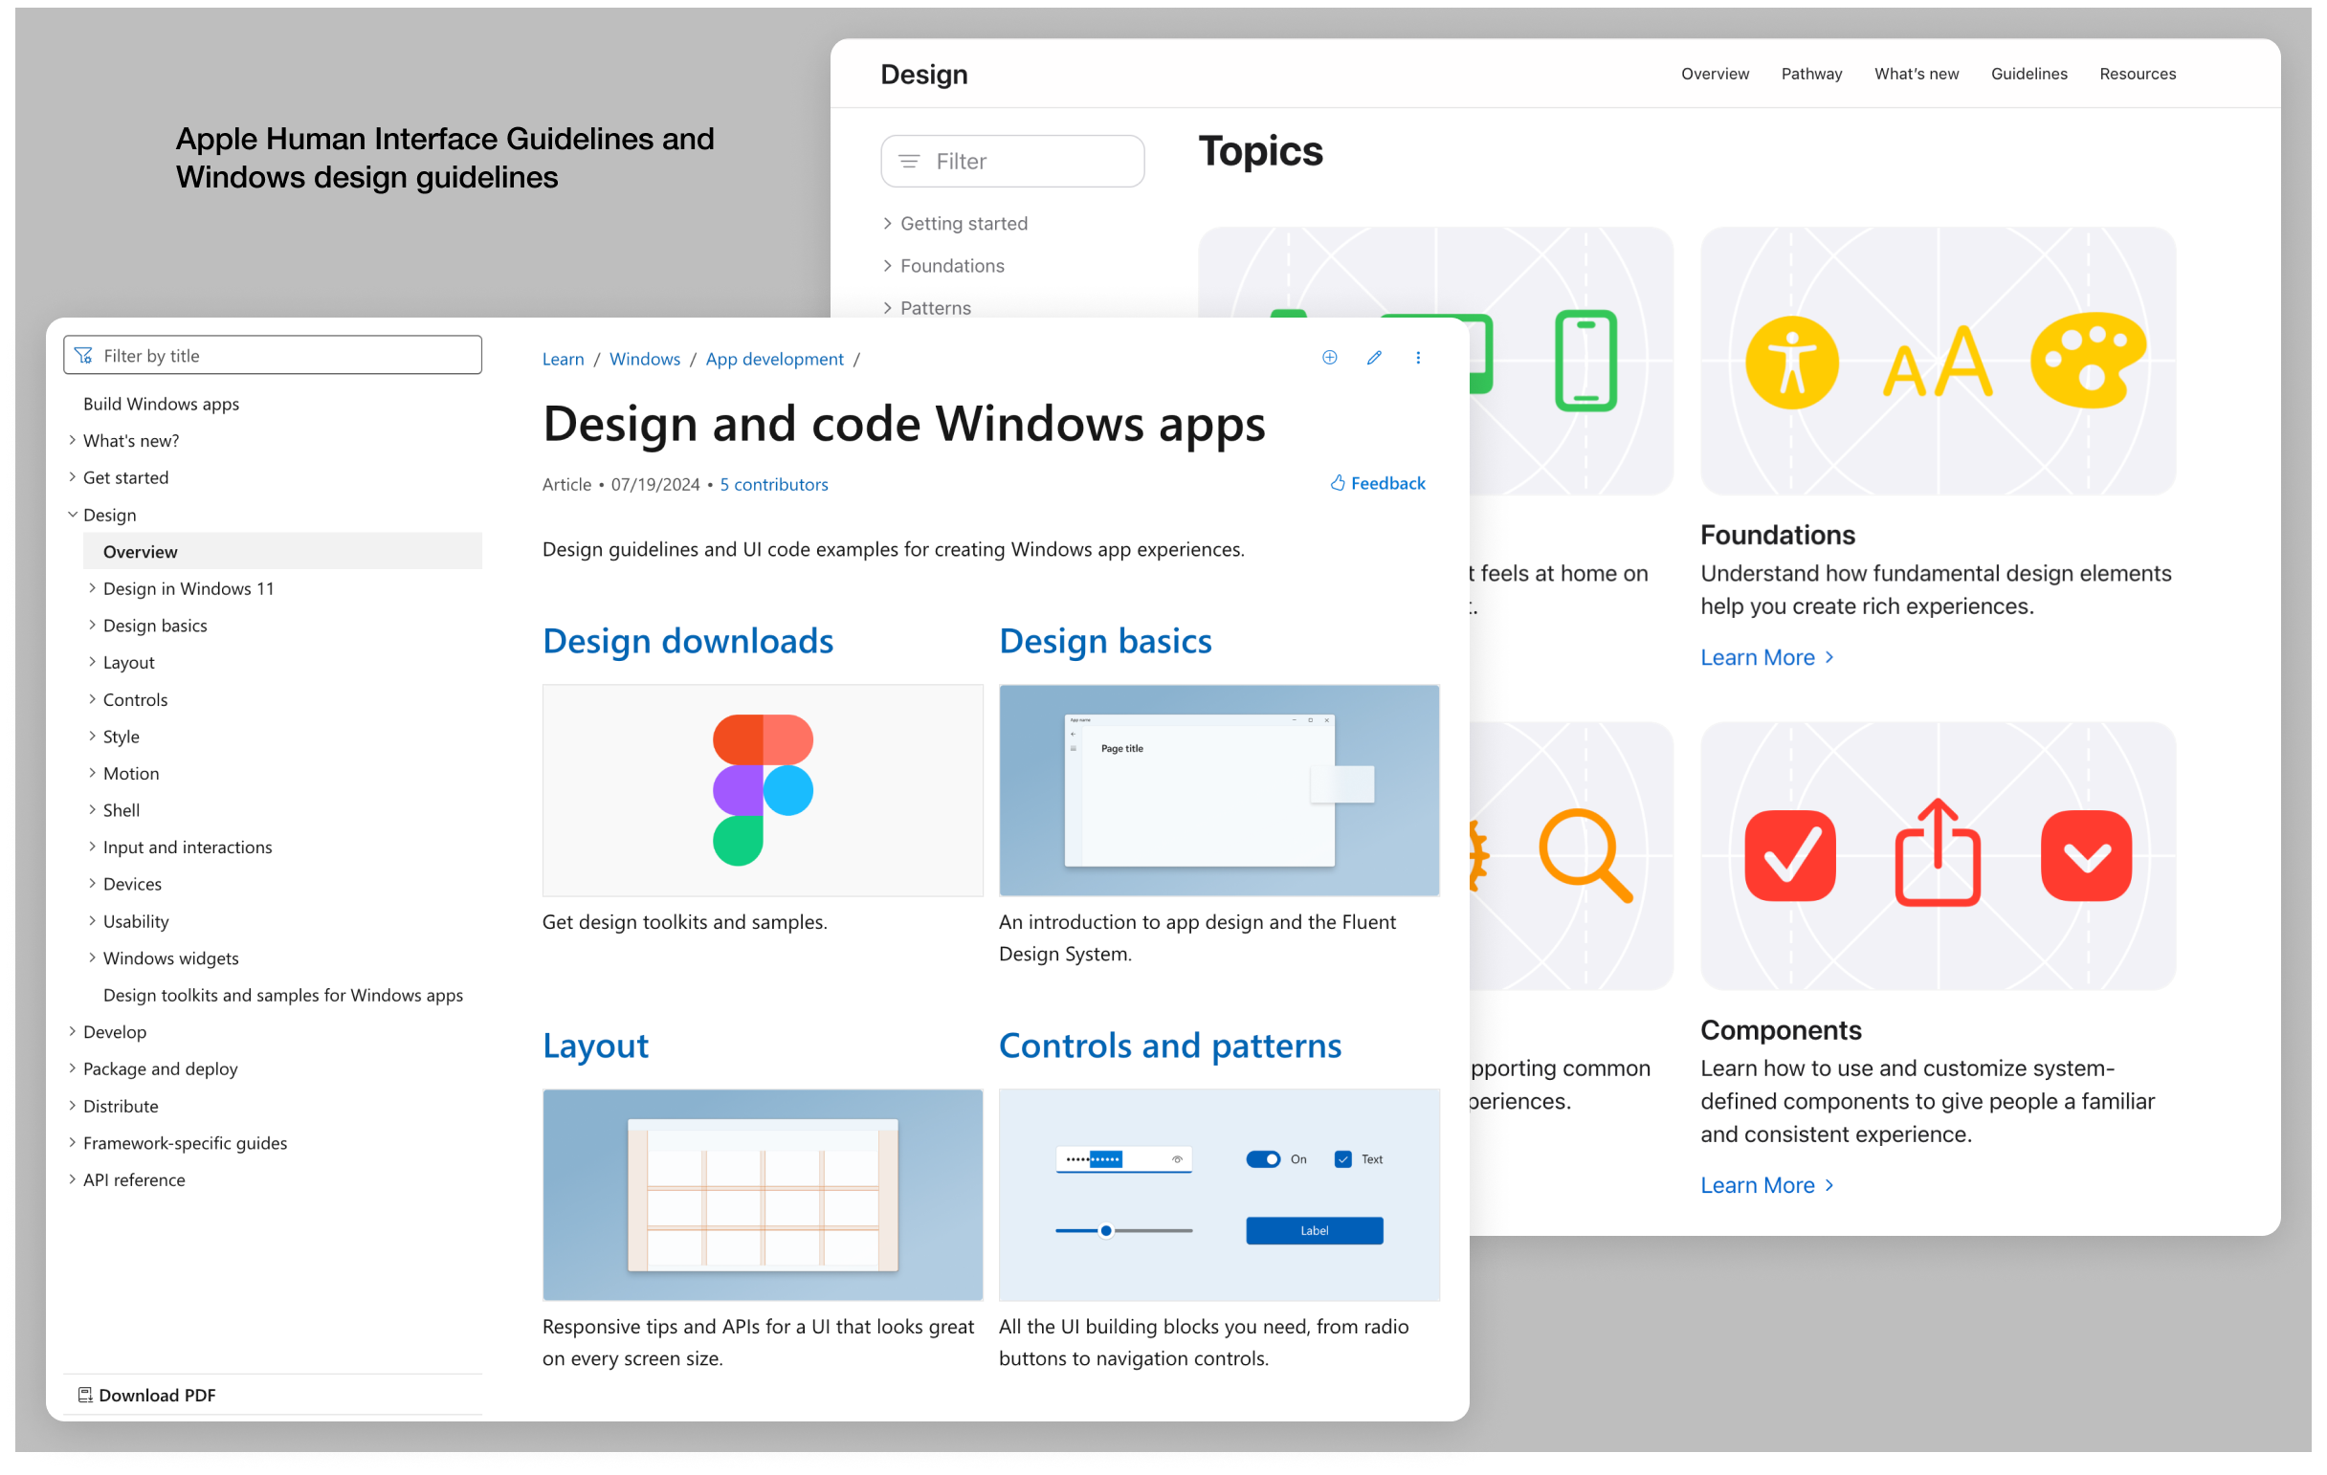This screenshot has width=2327, height=1475.
Task: Expand the Motion tree item
Action: pos(92,773)
